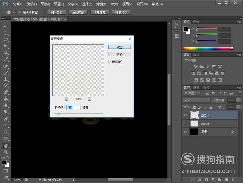Toggle lock image pixels brush icon
The height and width of the screenshot is (183, 243).
[200, 107]
